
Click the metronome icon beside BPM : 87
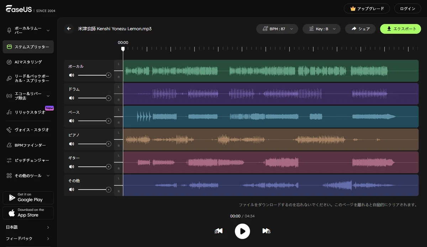[x=265, y=29]
